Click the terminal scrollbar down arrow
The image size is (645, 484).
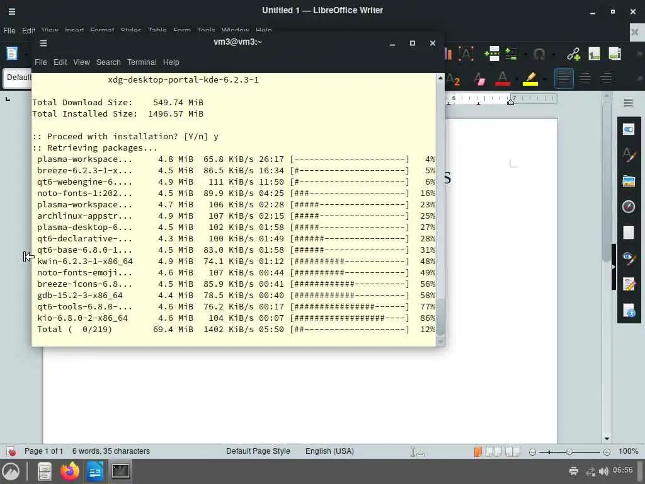(440, 342)
